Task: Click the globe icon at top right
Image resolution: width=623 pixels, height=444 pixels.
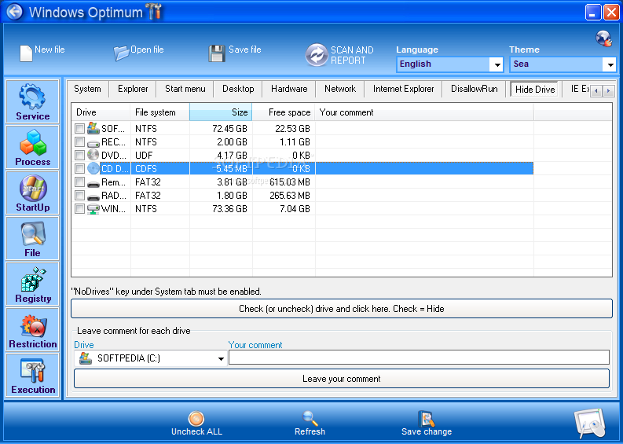Action: pyautogui.click(x=603, y=39)
